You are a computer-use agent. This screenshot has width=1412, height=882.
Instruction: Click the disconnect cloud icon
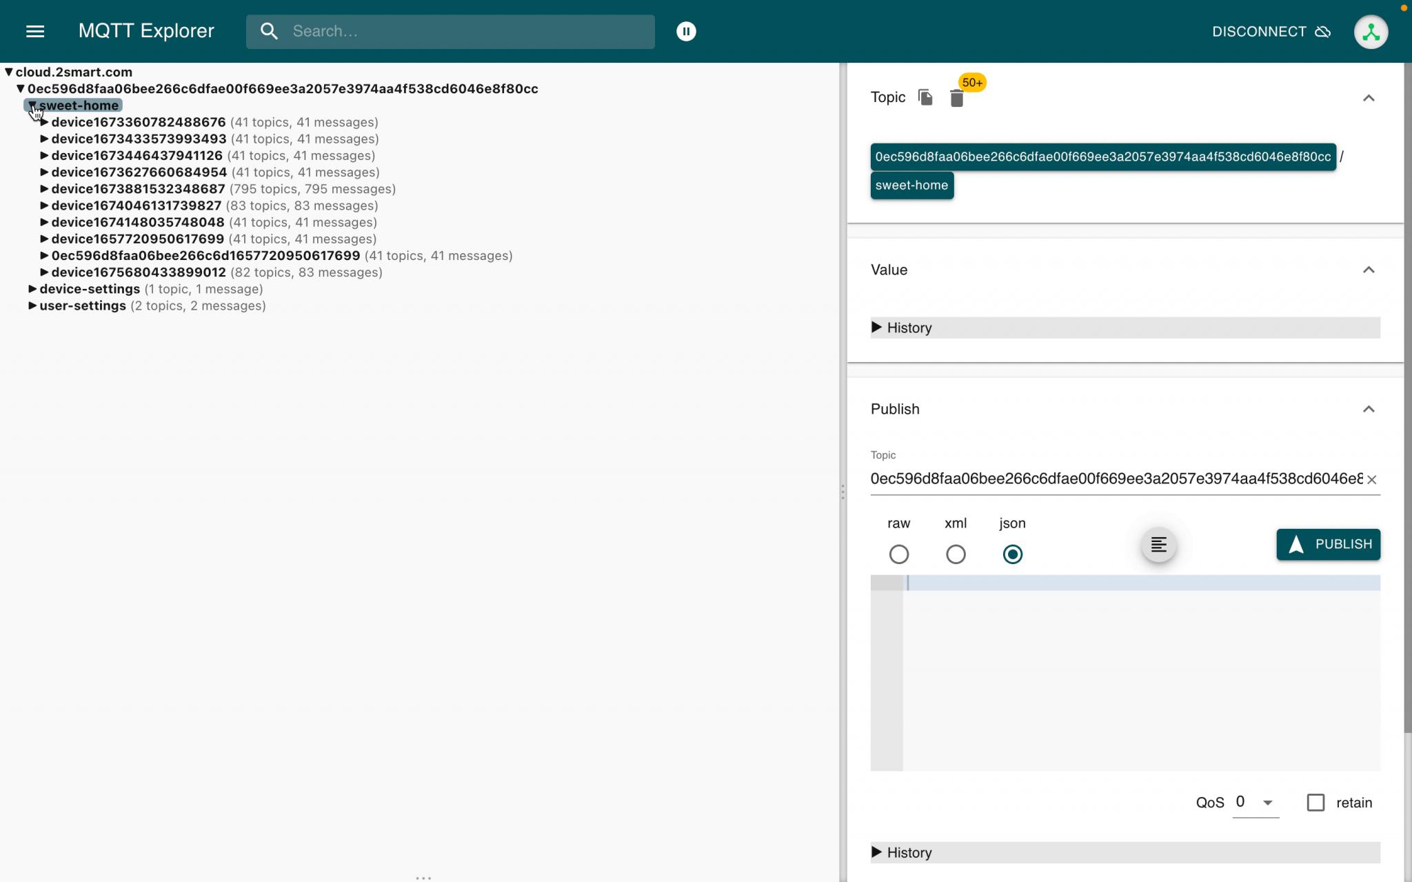click(1322, 32)
